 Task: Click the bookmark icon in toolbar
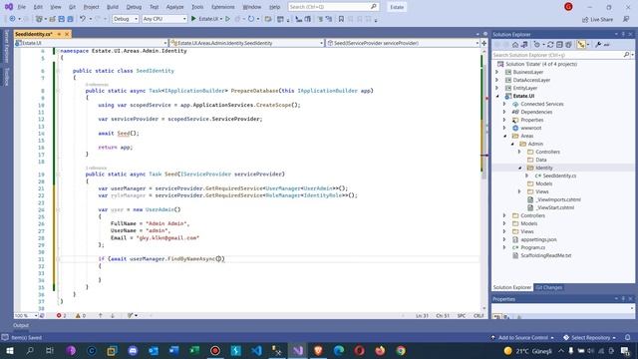pyautogui.click(x=341, y=19)
